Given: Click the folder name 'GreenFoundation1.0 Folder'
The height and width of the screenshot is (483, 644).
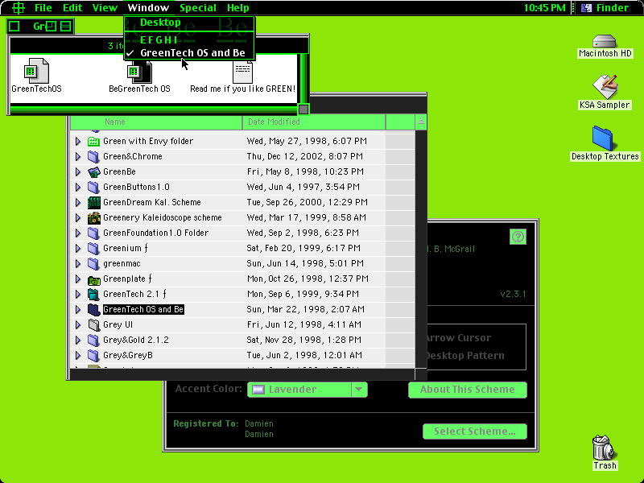Looking at the screenshot, I should click(155, 233).
